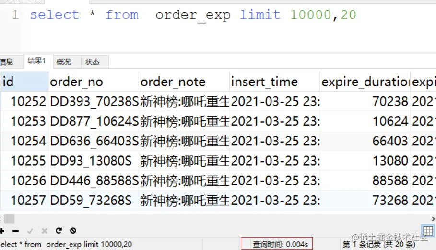Click order_no cell DD93_13080S
Viewport: 436px width, 250px height.
pos(94,161)
